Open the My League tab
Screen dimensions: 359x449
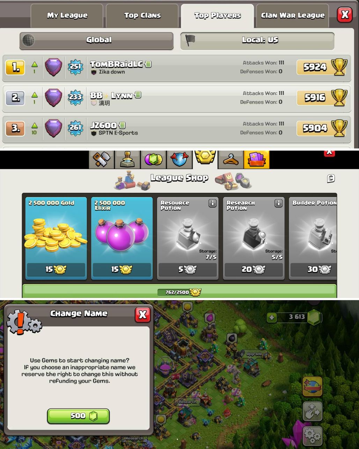(67, 16)
